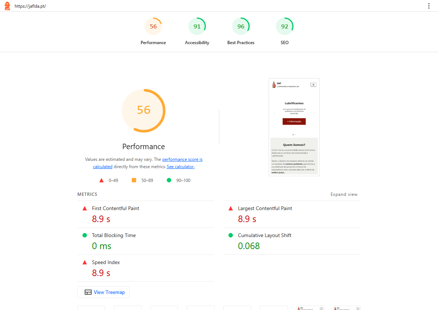Screen dimensions: 438x310
Task: Click the URL https://jaflda.pt/ text
Action: (30, 6)
